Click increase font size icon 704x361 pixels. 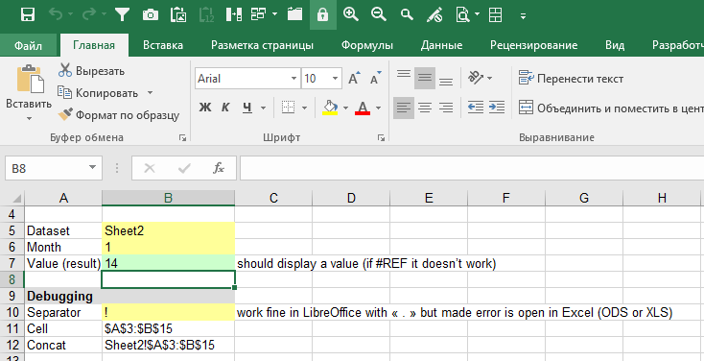click(x=355, y=78)
